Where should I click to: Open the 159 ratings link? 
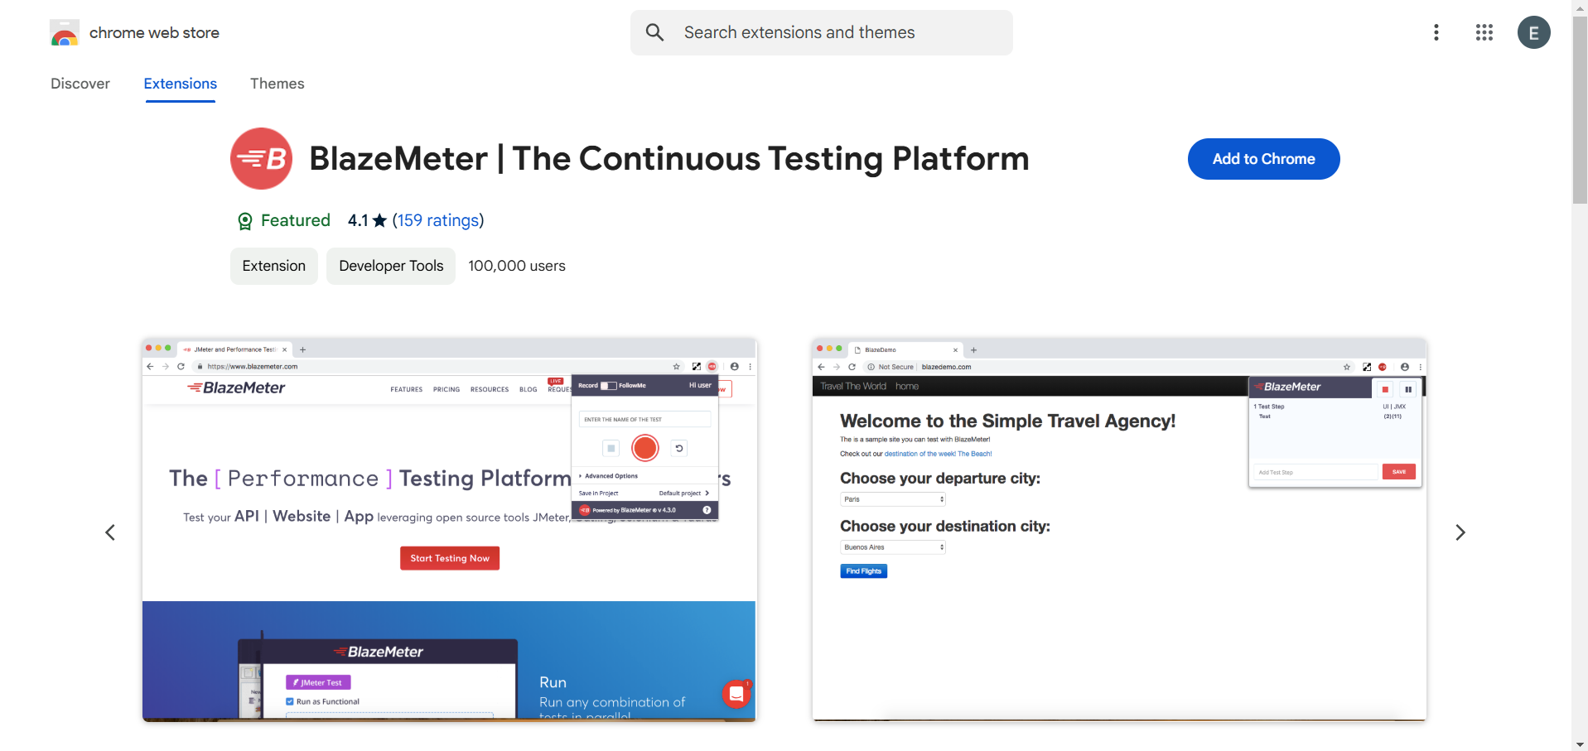pyautogui.click(x=438, y=220)
